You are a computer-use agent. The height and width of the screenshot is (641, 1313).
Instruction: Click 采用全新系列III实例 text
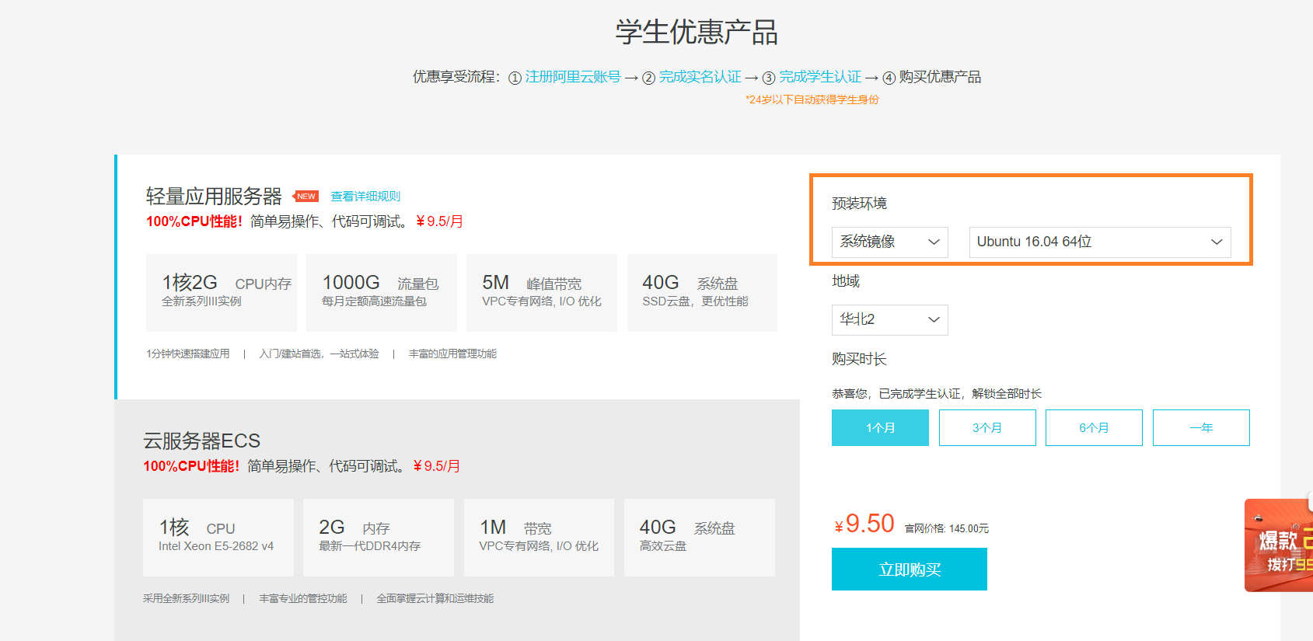point(187,598)
